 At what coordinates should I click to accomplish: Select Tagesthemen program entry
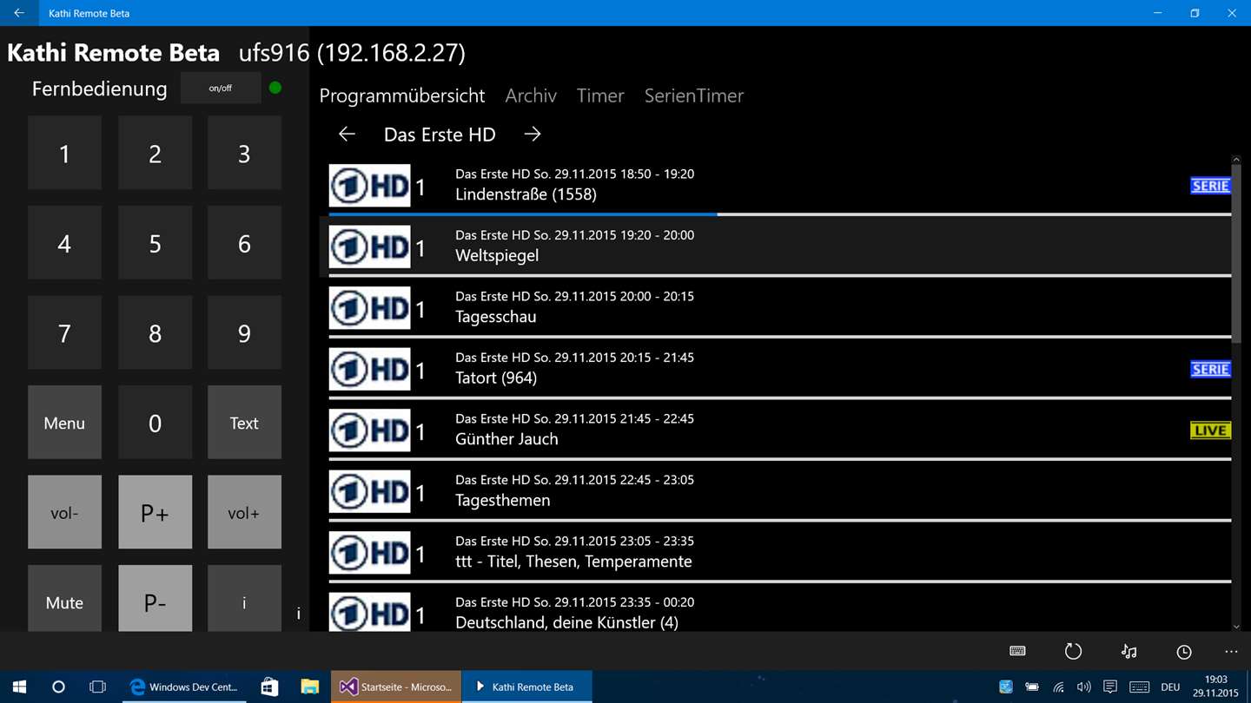click(776, 491)
